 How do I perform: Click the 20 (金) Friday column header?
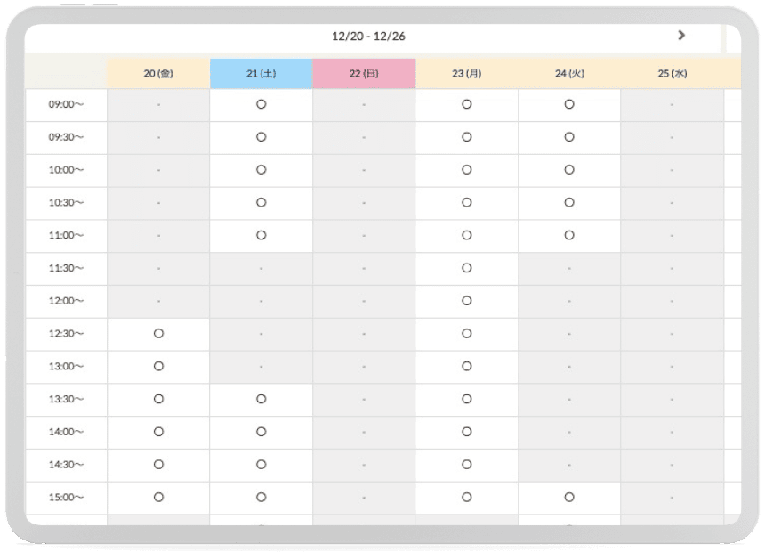point(158,74)
